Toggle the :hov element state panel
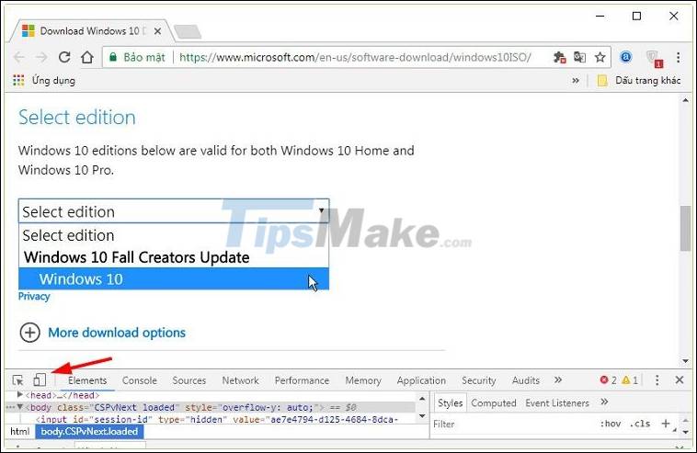697x453 pixels. (x=611, y=424)
